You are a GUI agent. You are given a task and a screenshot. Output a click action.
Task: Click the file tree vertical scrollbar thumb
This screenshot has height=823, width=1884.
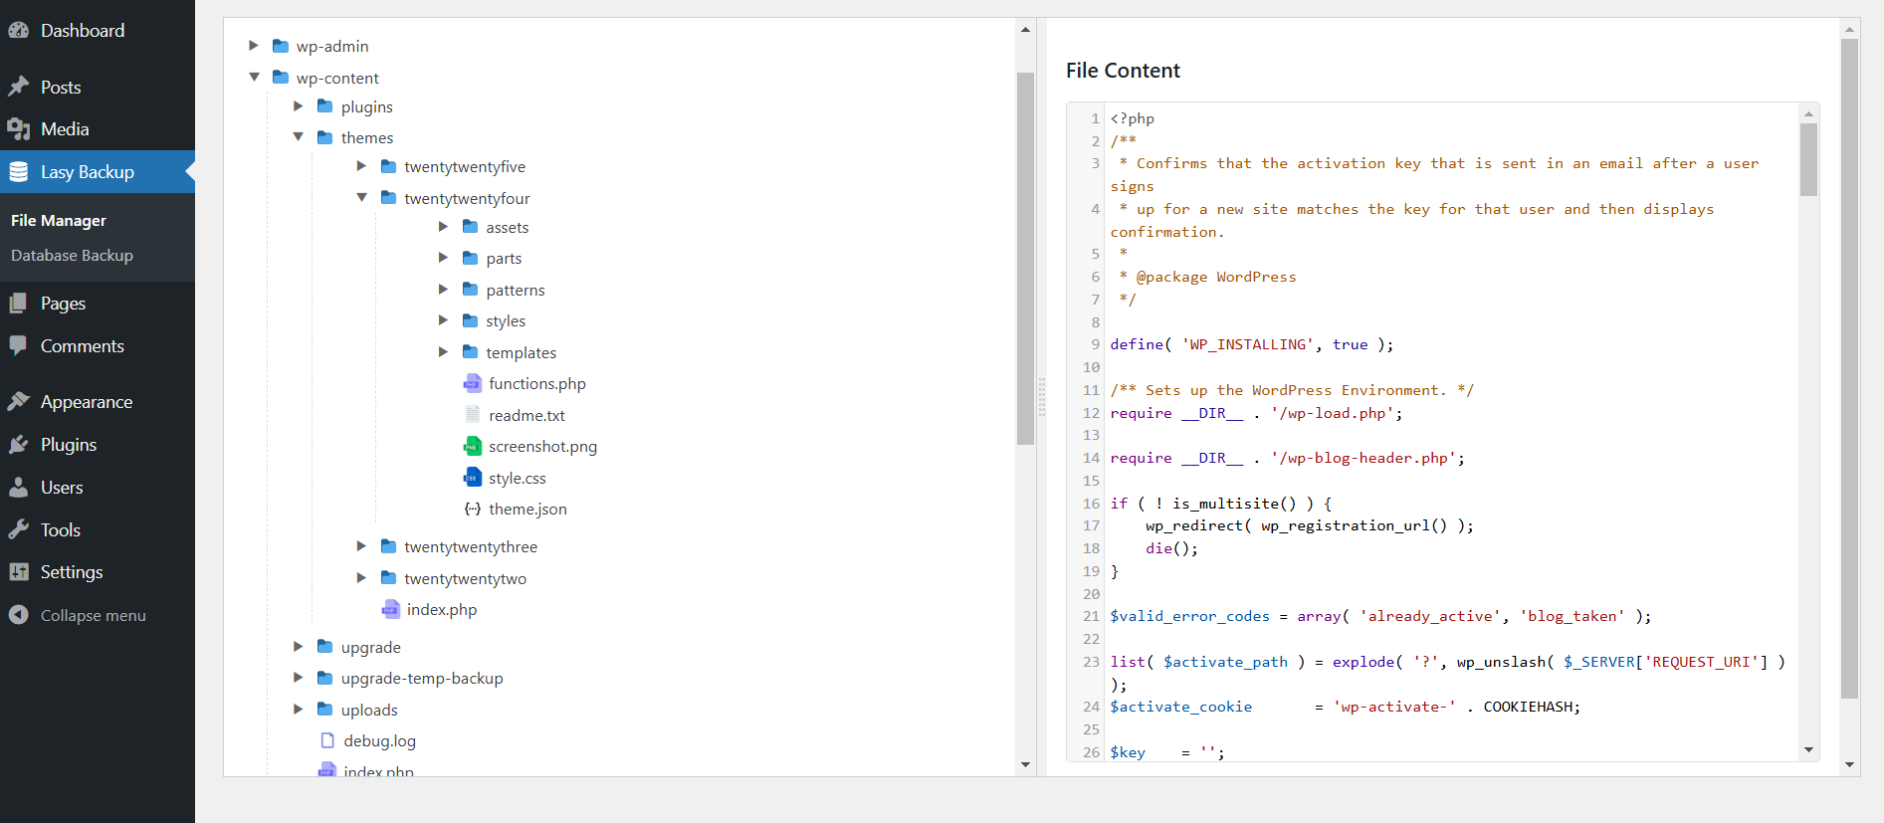coord(1025,259)
